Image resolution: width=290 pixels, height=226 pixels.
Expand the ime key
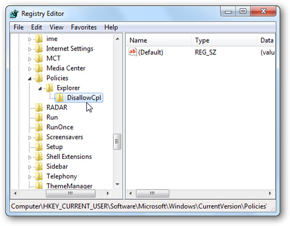point(30,39)
